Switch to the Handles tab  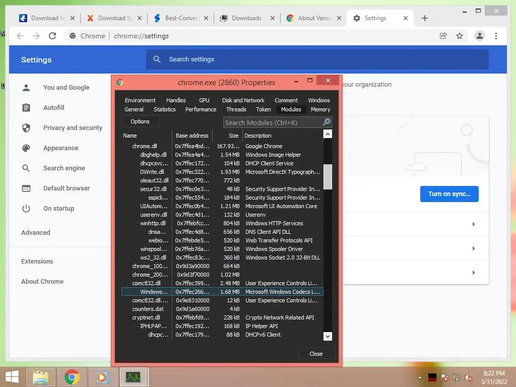[x=176, y=100]
